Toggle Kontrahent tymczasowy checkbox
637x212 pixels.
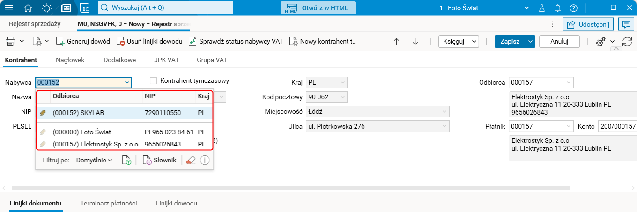pyautogui.click(x=153, y=80)
